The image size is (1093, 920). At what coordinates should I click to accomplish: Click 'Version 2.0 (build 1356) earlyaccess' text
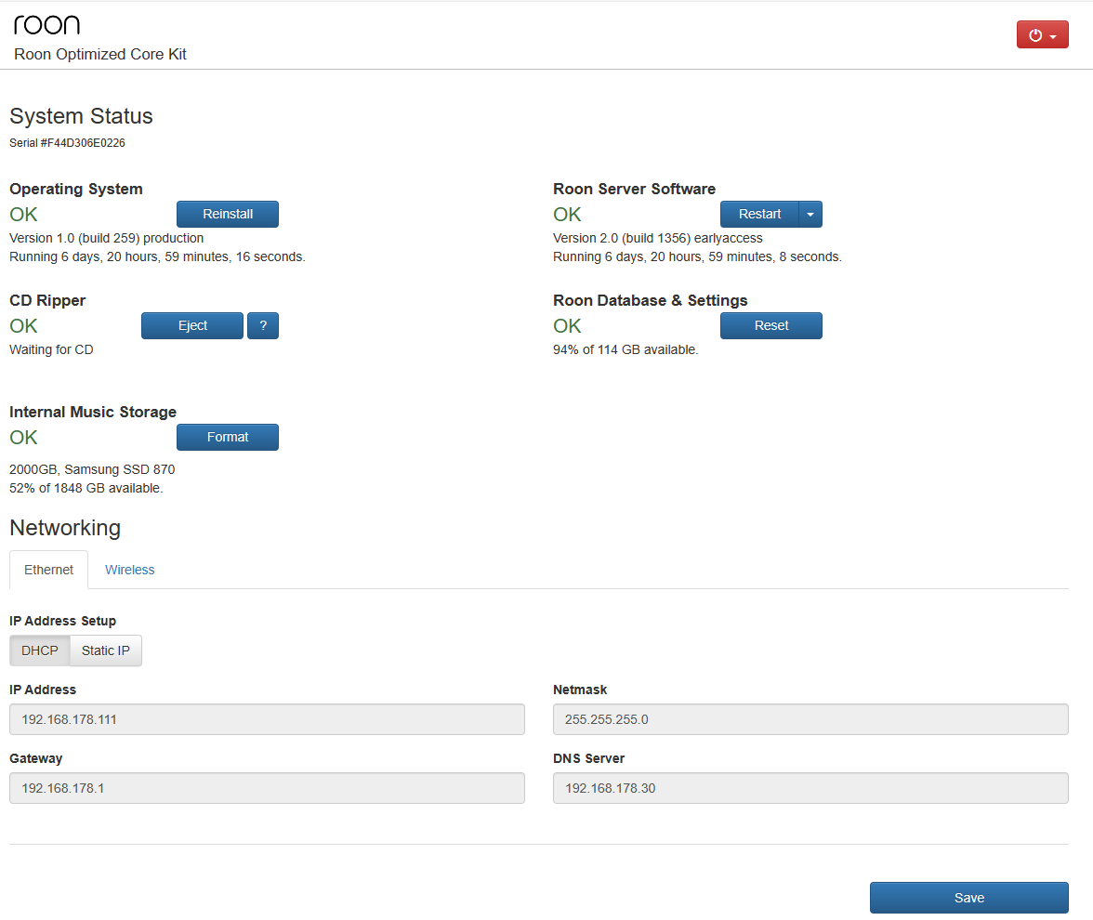[x=657, y=238]
